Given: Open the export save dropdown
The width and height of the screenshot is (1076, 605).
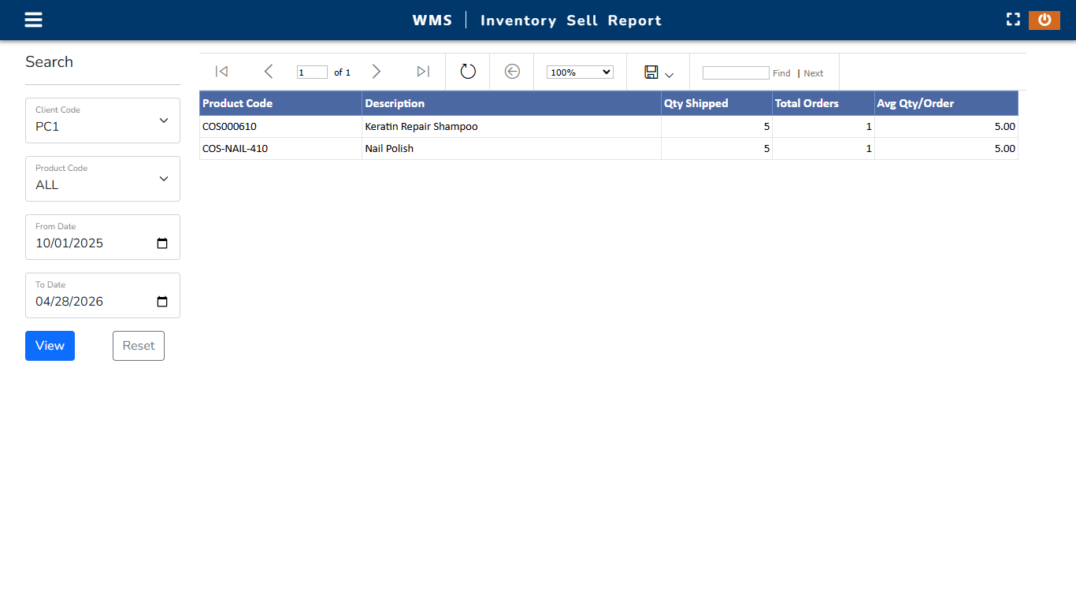Looking at the screenshot, I should [x=659, y=72].
